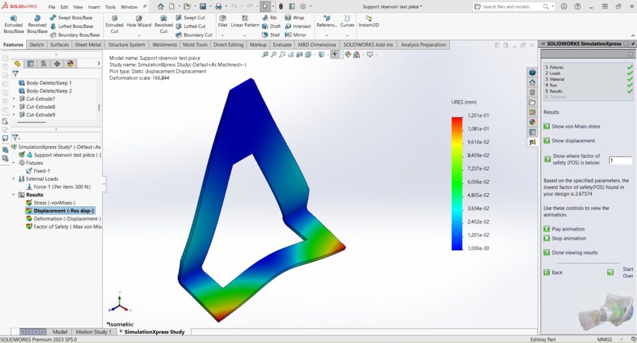The height and width of the screenshot is (343, 637).
Task: Click the Curves toolbar button
Action: (347, 22)
